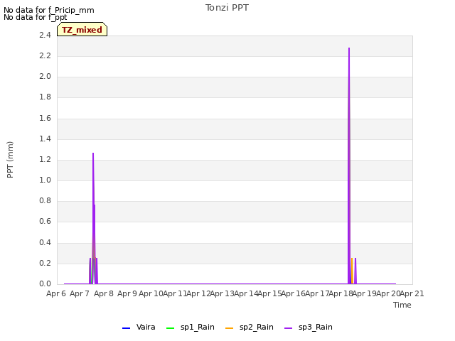Click the purple spike peak near Apr 7
This screenshot has height=341, width=455.
click(93, 153)
